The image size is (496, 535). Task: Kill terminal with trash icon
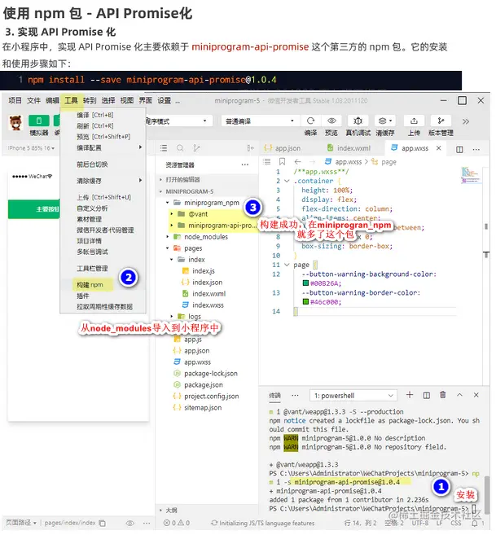pyautogui.click(x=443, y=395)
